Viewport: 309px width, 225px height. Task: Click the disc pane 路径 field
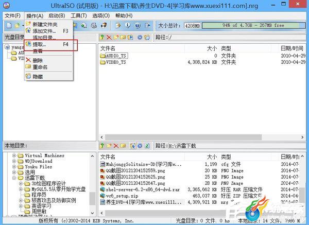tap(236, 37)
